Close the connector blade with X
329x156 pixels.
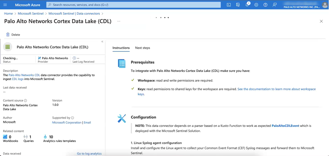[321, 21]
